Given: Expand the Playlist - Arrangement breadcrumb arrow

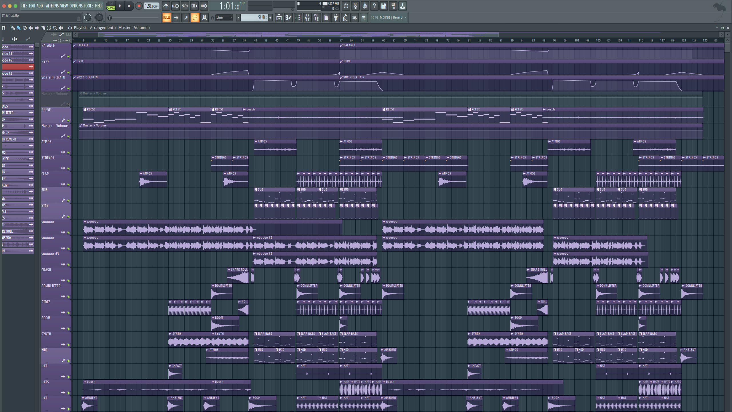Looking at the screenshot, I should (x=116, y=28).
